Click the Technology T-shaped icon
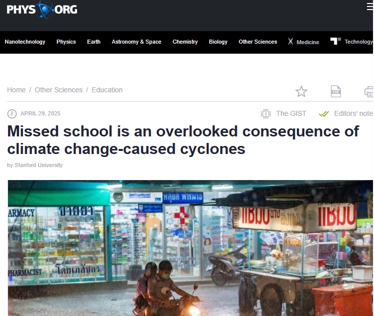 (x=335, y=41)
